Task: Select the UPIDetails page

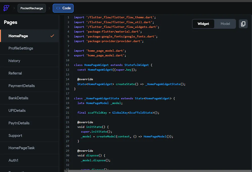Action: click(29, 110)
